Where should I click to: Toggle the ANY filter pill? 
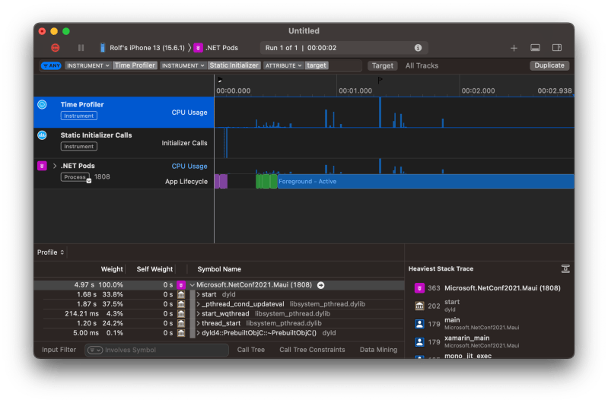51,65
